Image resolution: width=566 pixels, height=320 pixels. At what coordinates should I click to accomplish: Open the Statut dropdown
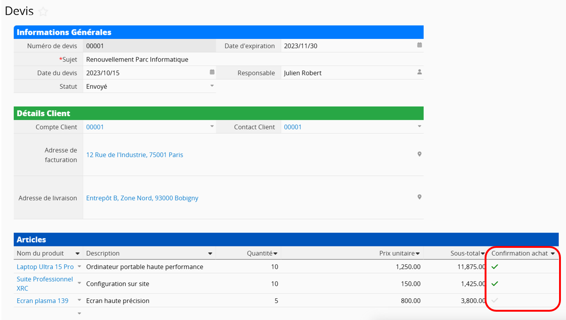pyautogui.click(x=212, y=86)
